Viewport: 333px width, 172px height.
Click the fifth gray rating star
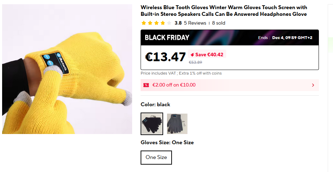coord(169,23)
